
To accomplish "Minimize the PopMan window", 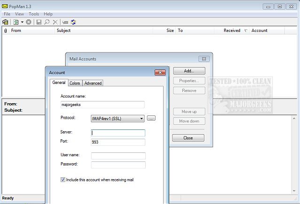I will pyautogui.click(x=268, y=7).
